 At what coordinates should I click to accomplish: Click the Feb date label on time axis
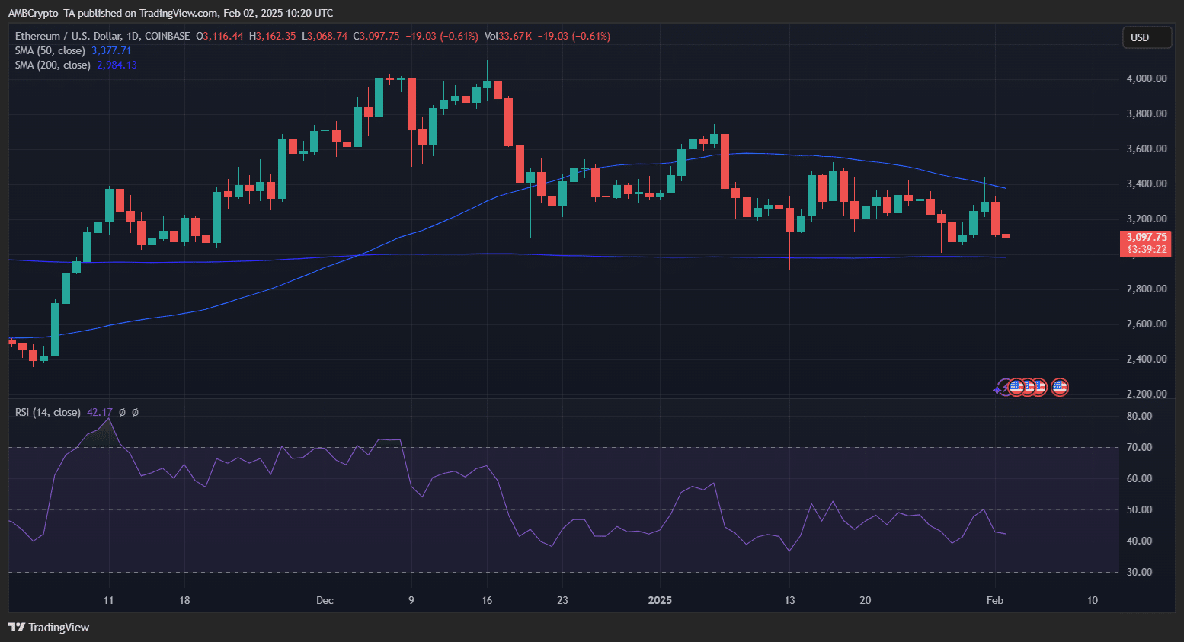994,600
